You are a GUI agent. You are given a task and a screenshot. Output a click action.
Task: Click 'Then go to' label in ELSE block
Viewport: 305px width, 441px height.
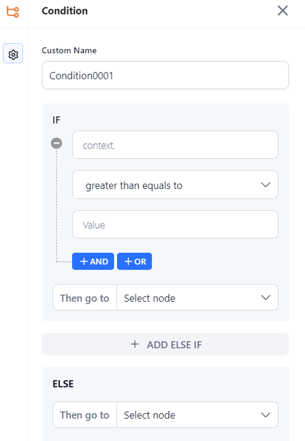click(85, 415)
